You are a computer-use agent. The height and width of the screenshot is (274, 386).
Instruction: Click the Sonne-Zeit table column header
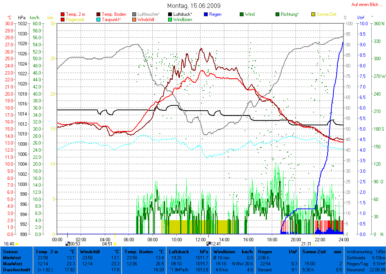[317, 251]
